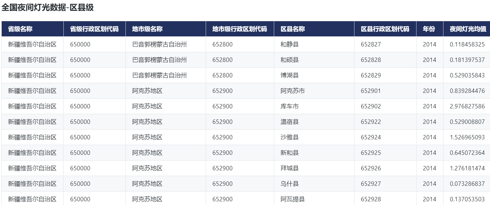Select night light value 0.645072364
490x205 pixels.
tap(467, 153)
